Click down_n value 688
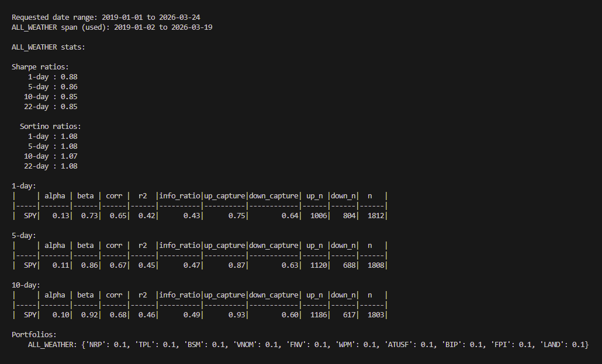The width and height of the screenshot is (602, 364). click(350, 265)
